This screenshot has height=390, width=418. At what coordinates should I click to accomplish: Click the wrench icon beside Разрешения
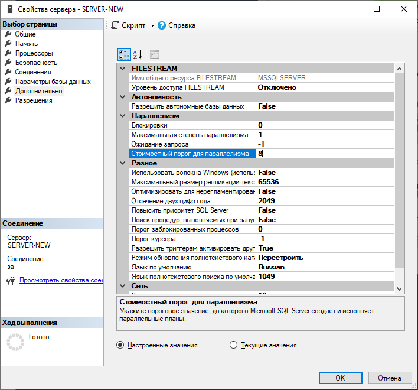(8, 100)
